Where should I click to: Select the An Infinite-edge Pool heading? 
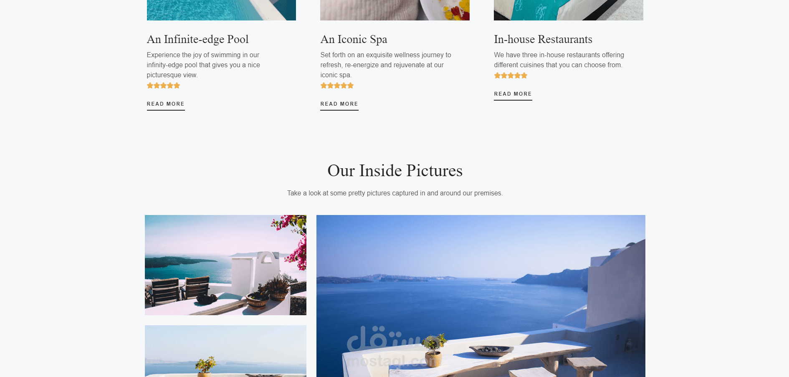point(198,39)
